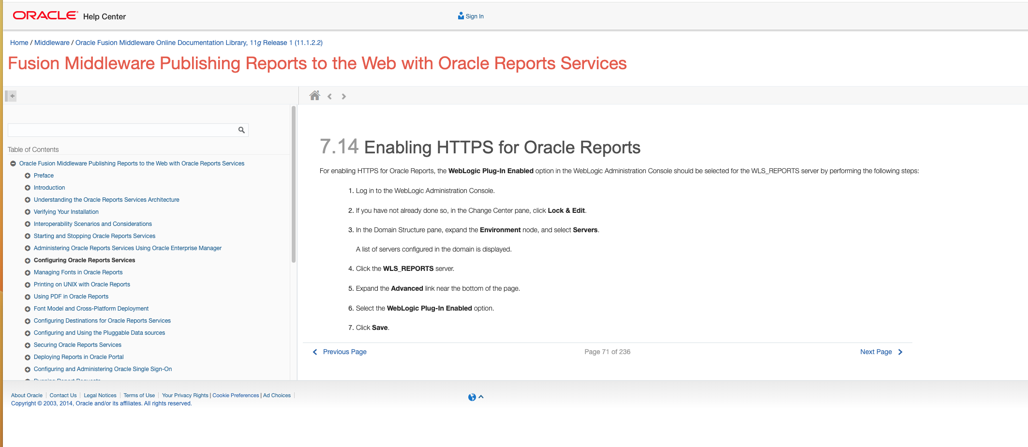Open Administering Oracle Reports Services Using Enterprise Manager
The height and width of the screenshot is (447, 1028).
tap(128, 248)
